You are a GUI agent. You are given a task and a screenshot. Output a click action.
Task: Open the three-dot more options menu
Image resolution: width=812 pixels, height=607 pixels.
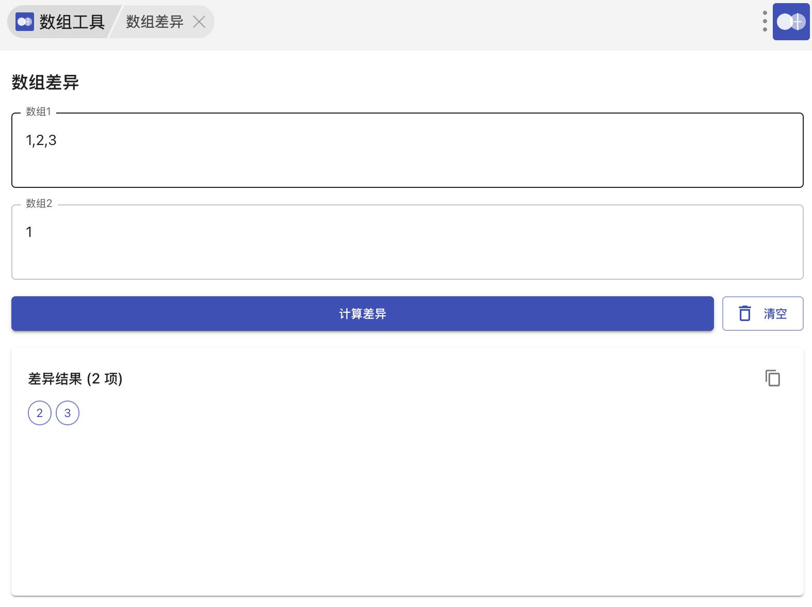point(765,21)
